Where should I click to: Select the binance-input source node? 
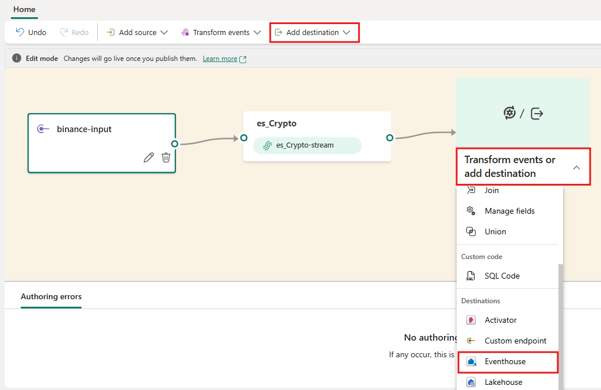pyautogui.click(x=102, y=143)
